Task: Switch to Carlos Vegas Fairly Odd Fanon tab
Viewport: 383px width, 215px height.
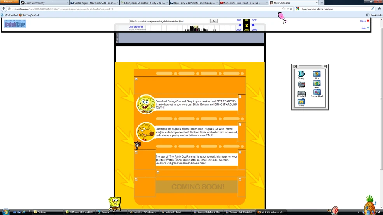Action: click(94, 3)
